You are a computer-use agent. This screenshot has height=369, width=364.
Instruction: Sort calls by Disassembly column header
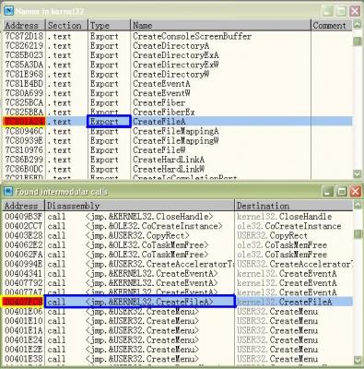click(140, 206)
